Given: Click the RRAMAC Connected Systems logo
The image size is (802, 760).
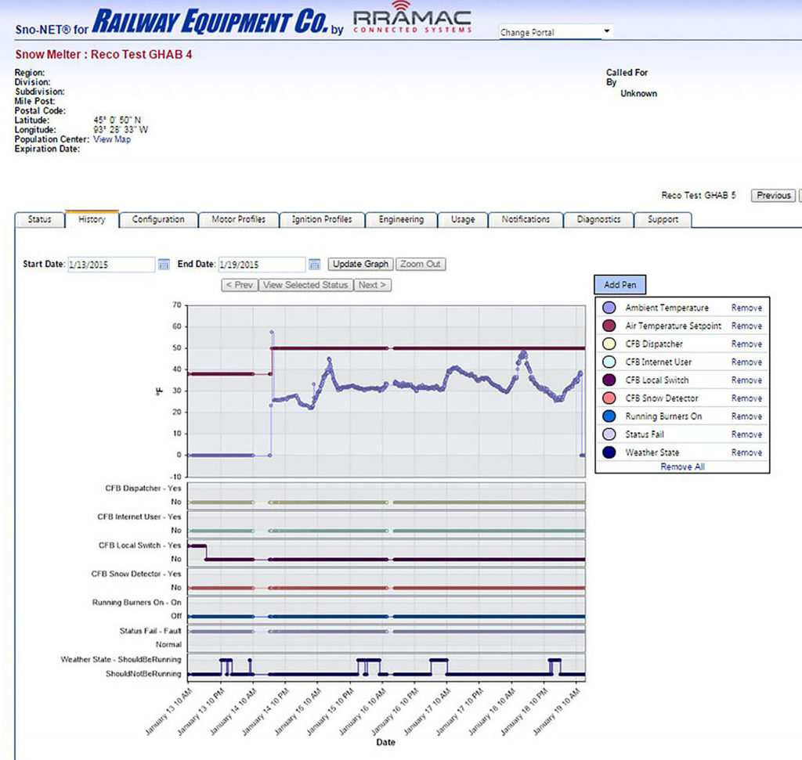Looking at the screenshot, I should pyautogui.click(x=412, y=21).
